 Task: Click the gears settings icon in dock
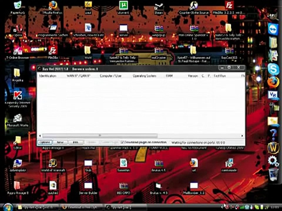tap(273, 161)
